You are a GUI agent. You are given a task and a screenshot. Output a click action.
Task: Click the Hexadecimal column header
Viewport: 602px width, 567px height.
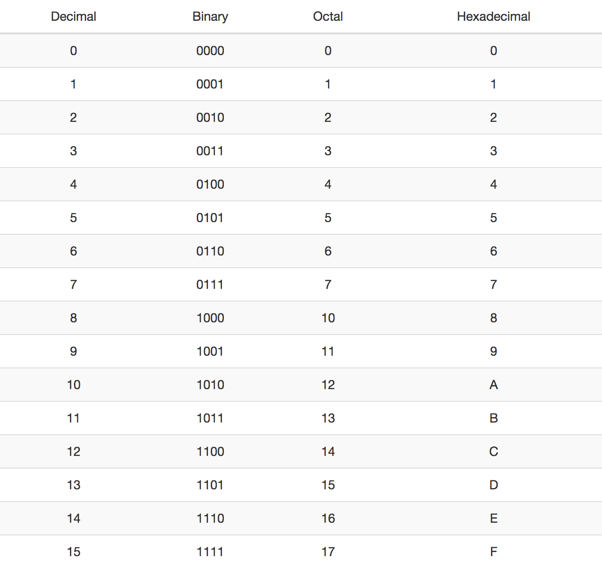493,17
